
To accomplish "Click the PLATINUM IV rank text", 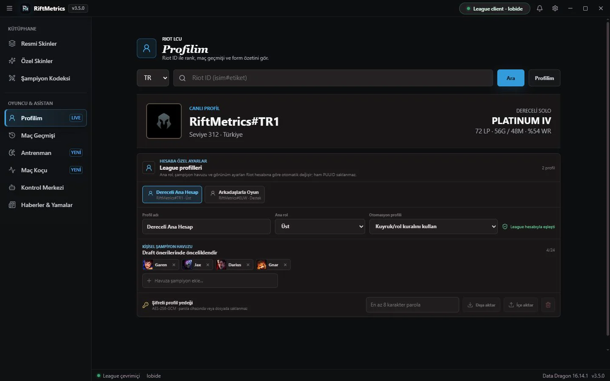I will coord(521,121).
